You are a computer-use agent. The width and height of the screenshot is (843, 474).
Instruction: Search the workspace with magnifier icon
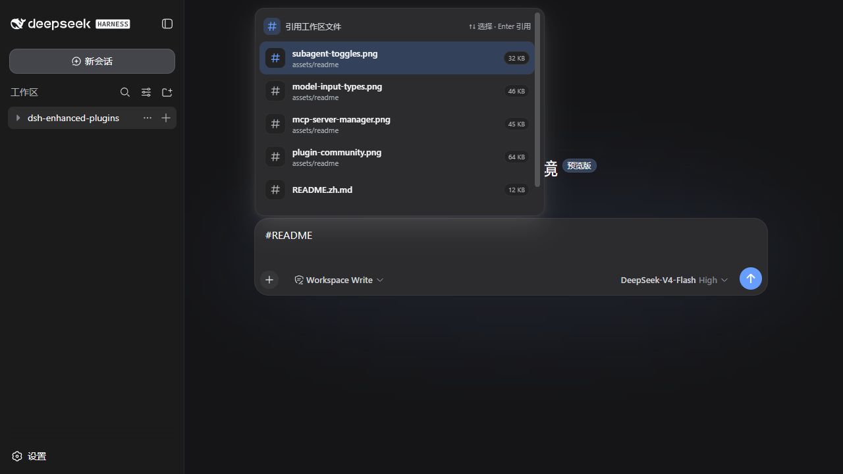pyautogui.click(x=125, y=92)
